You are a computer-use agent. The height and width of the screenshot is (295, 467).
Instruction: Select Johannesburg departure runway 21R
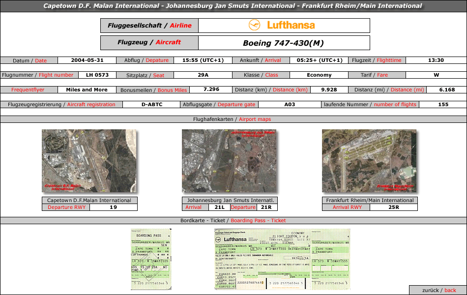[x=266, y=207]
